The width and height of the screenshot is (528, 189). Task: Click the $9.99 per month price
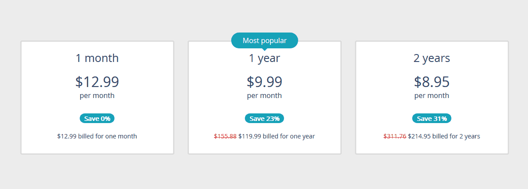[x=265, y=82]
